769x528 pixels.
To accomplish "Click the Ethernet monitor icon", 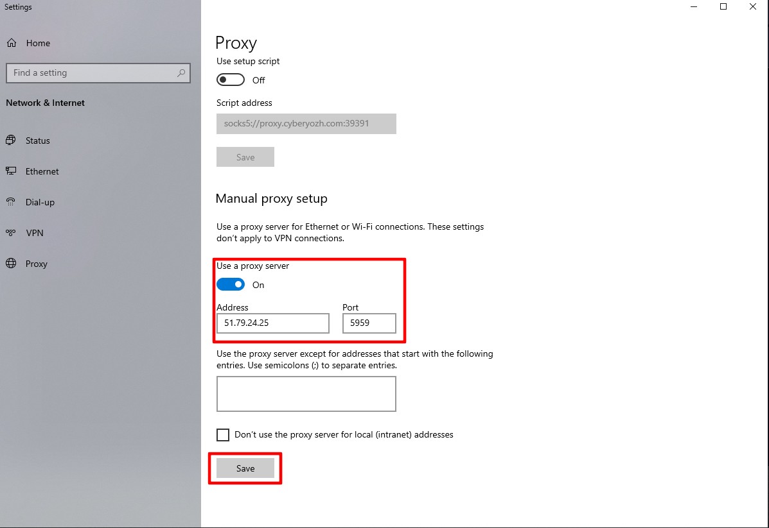I will tap(11, 171).
